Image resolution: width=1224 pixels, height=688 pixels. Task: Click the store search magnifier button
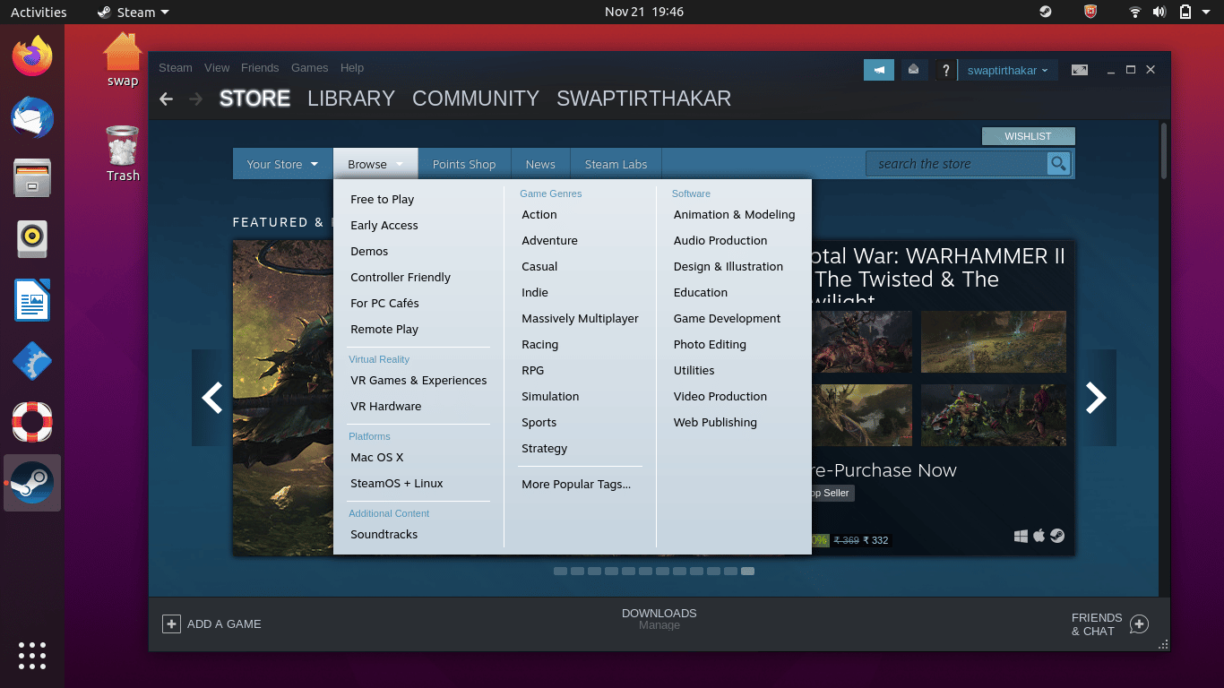[x=1059, y=164]
